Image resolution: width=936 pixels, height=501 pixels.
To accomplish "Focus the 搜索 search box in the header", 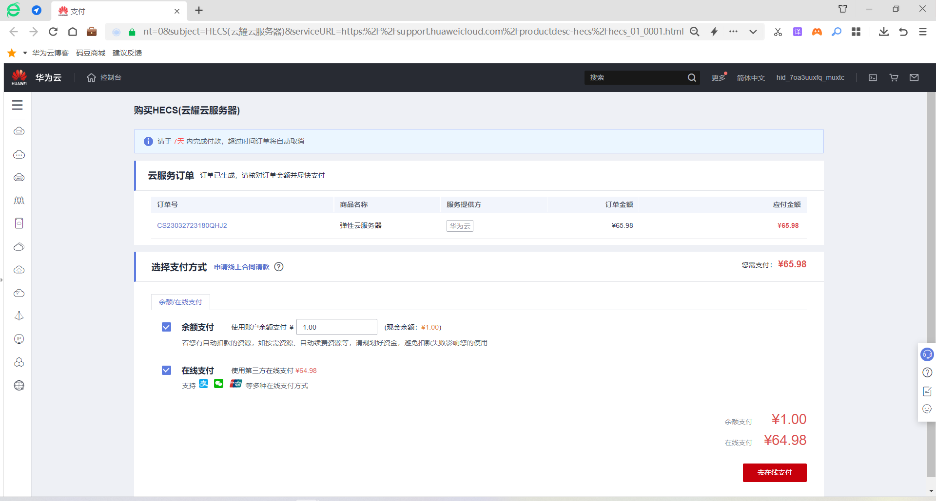I will click(x=635, y=77).
